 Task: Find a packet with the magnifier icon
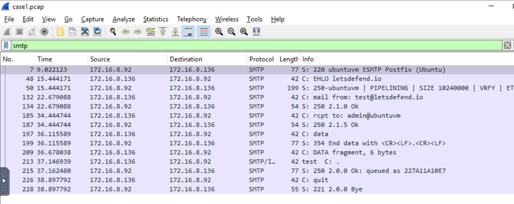click(x=113, y=32)
